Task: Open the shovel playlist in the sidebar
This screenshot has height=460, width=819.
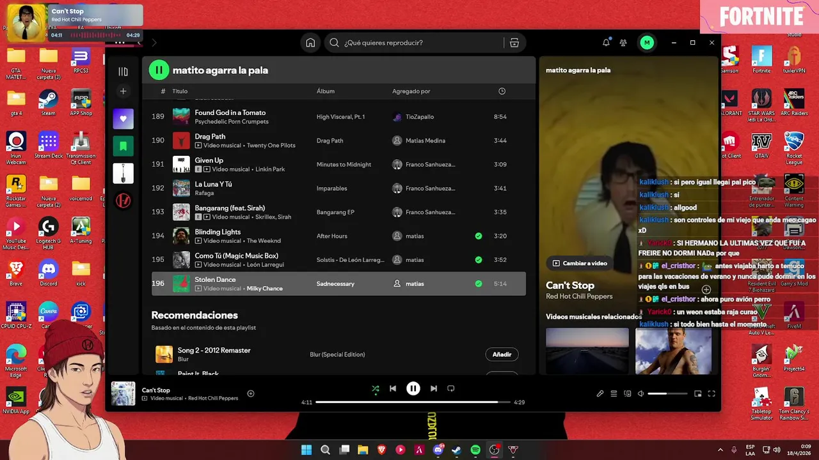Action: click(x=123, y=173)
